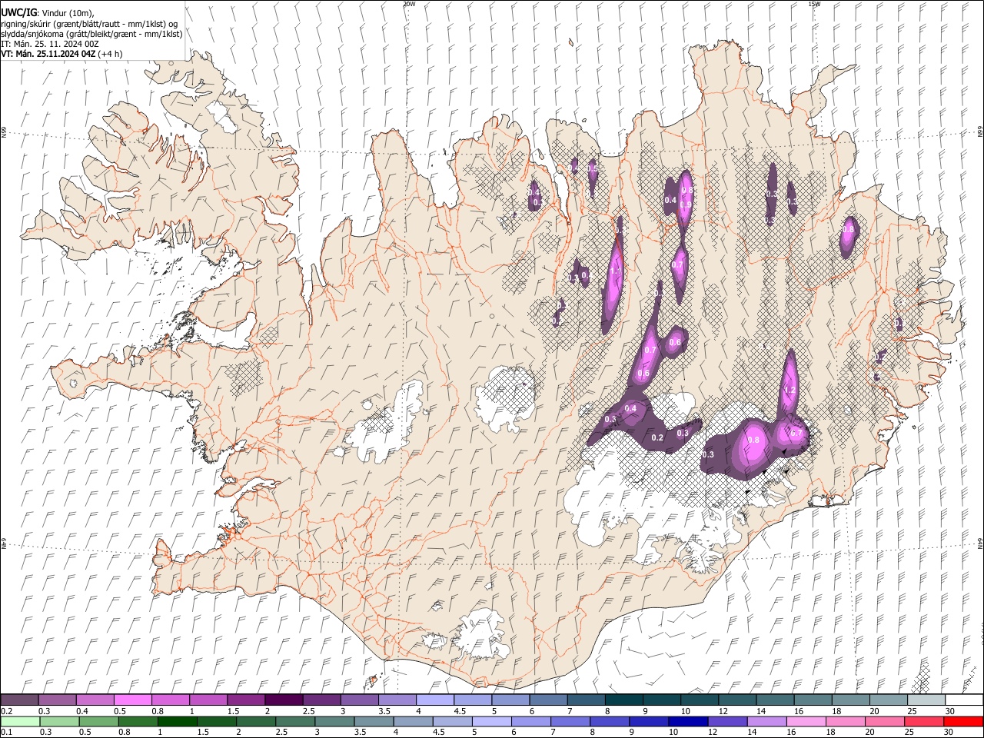Click the 1.2 precipitation value on the map

pos(790,391)
